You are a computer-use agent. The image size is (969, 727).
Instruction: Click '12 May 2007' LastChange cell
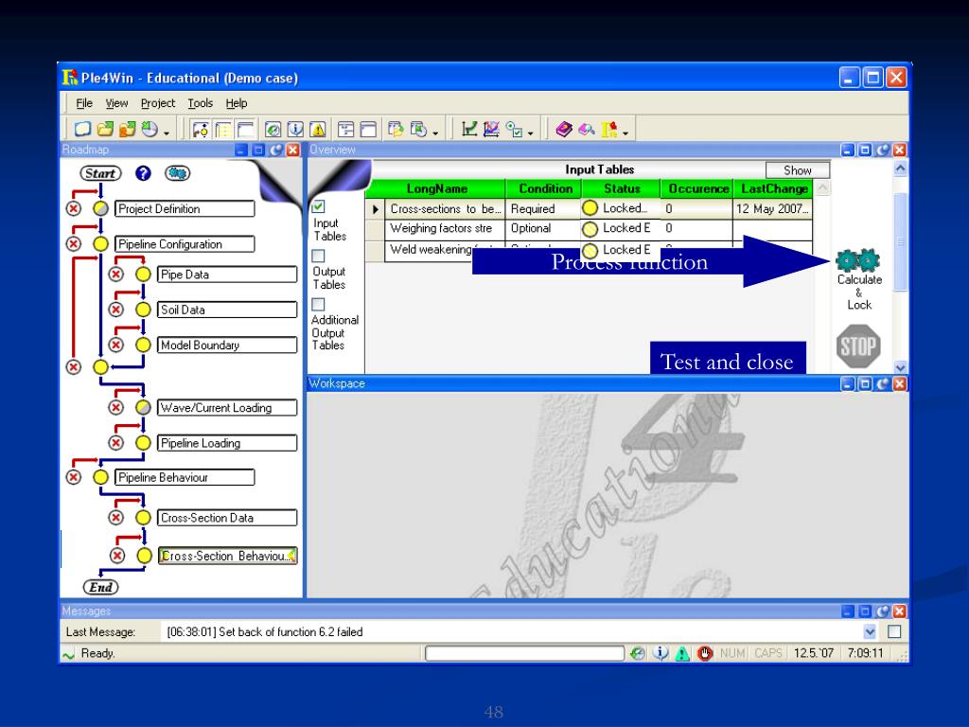click(772, 209)
